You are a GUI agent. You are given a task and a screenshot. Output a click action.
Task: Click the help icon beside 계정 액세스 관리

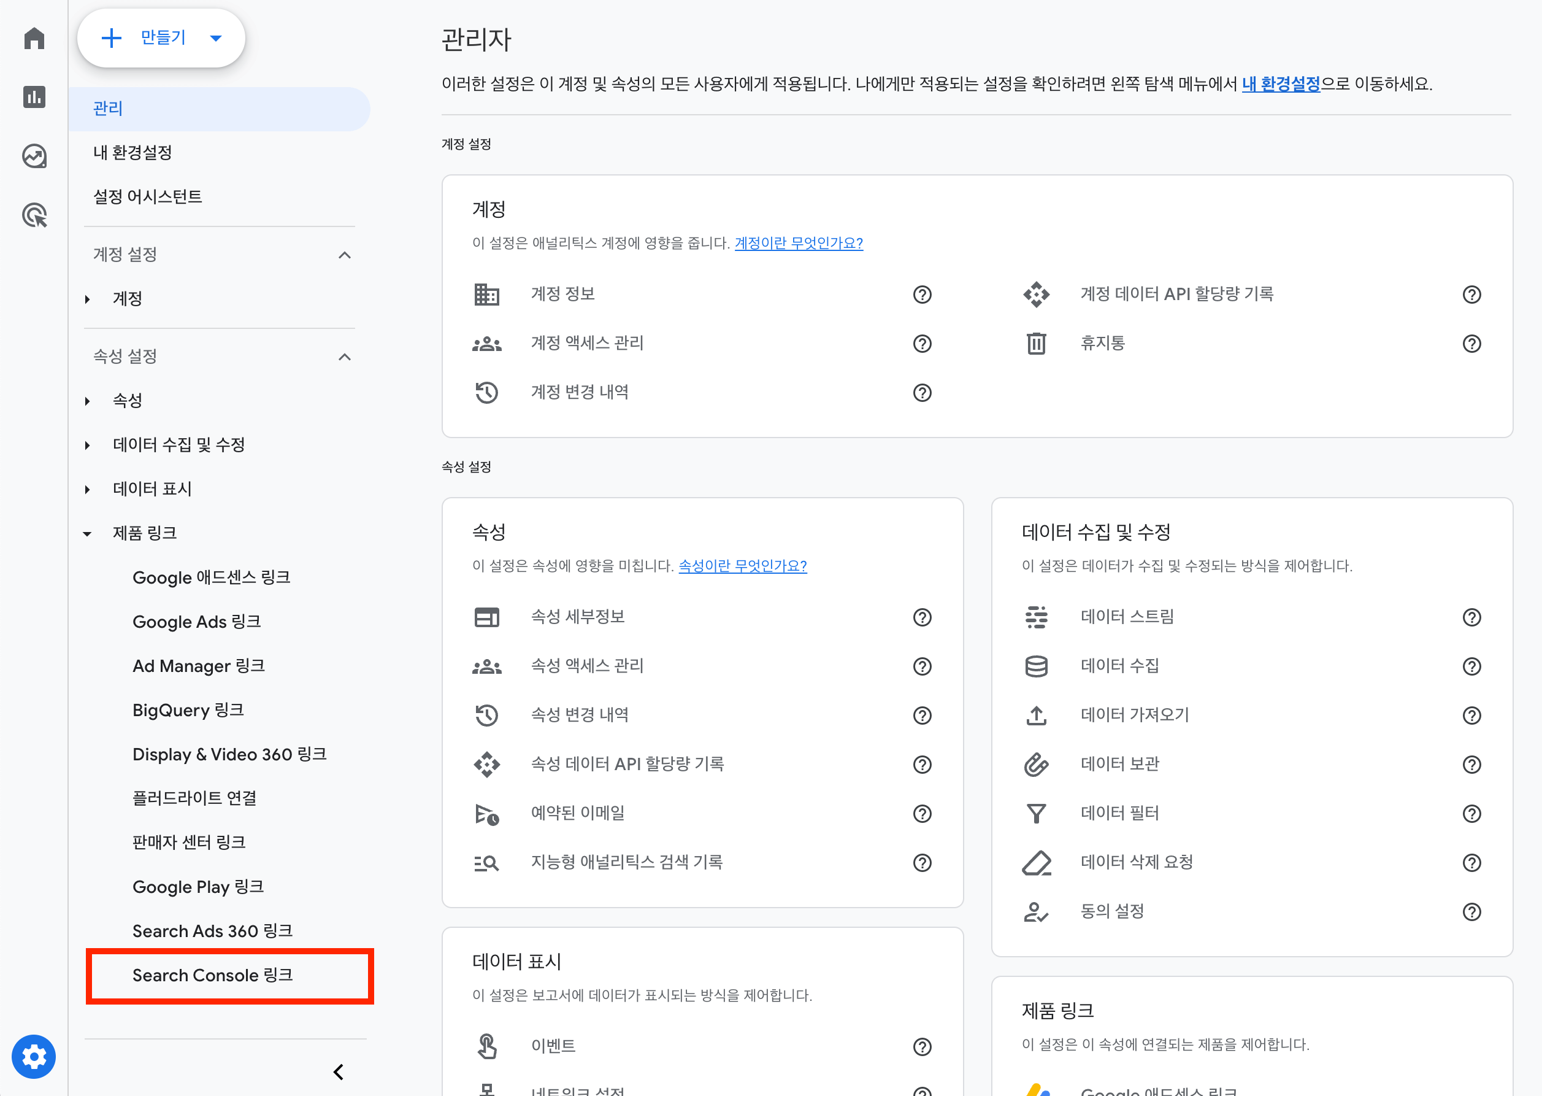pyautogui.click(x=922, y=344)
